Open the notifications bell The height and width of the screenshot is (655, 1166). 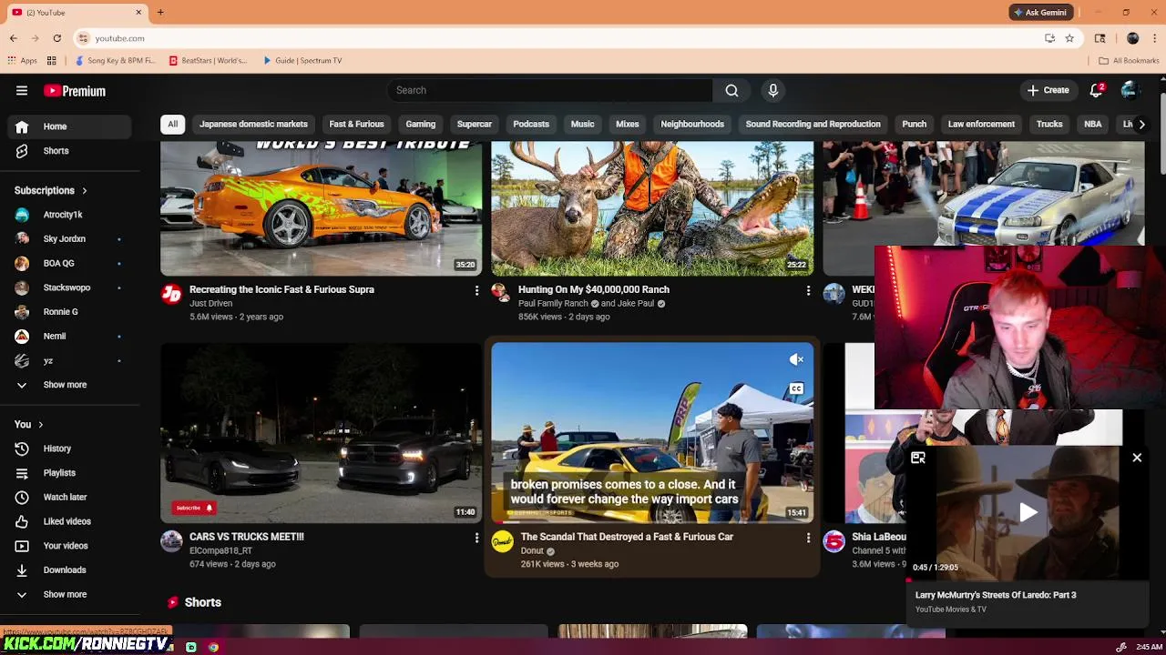1097,90
